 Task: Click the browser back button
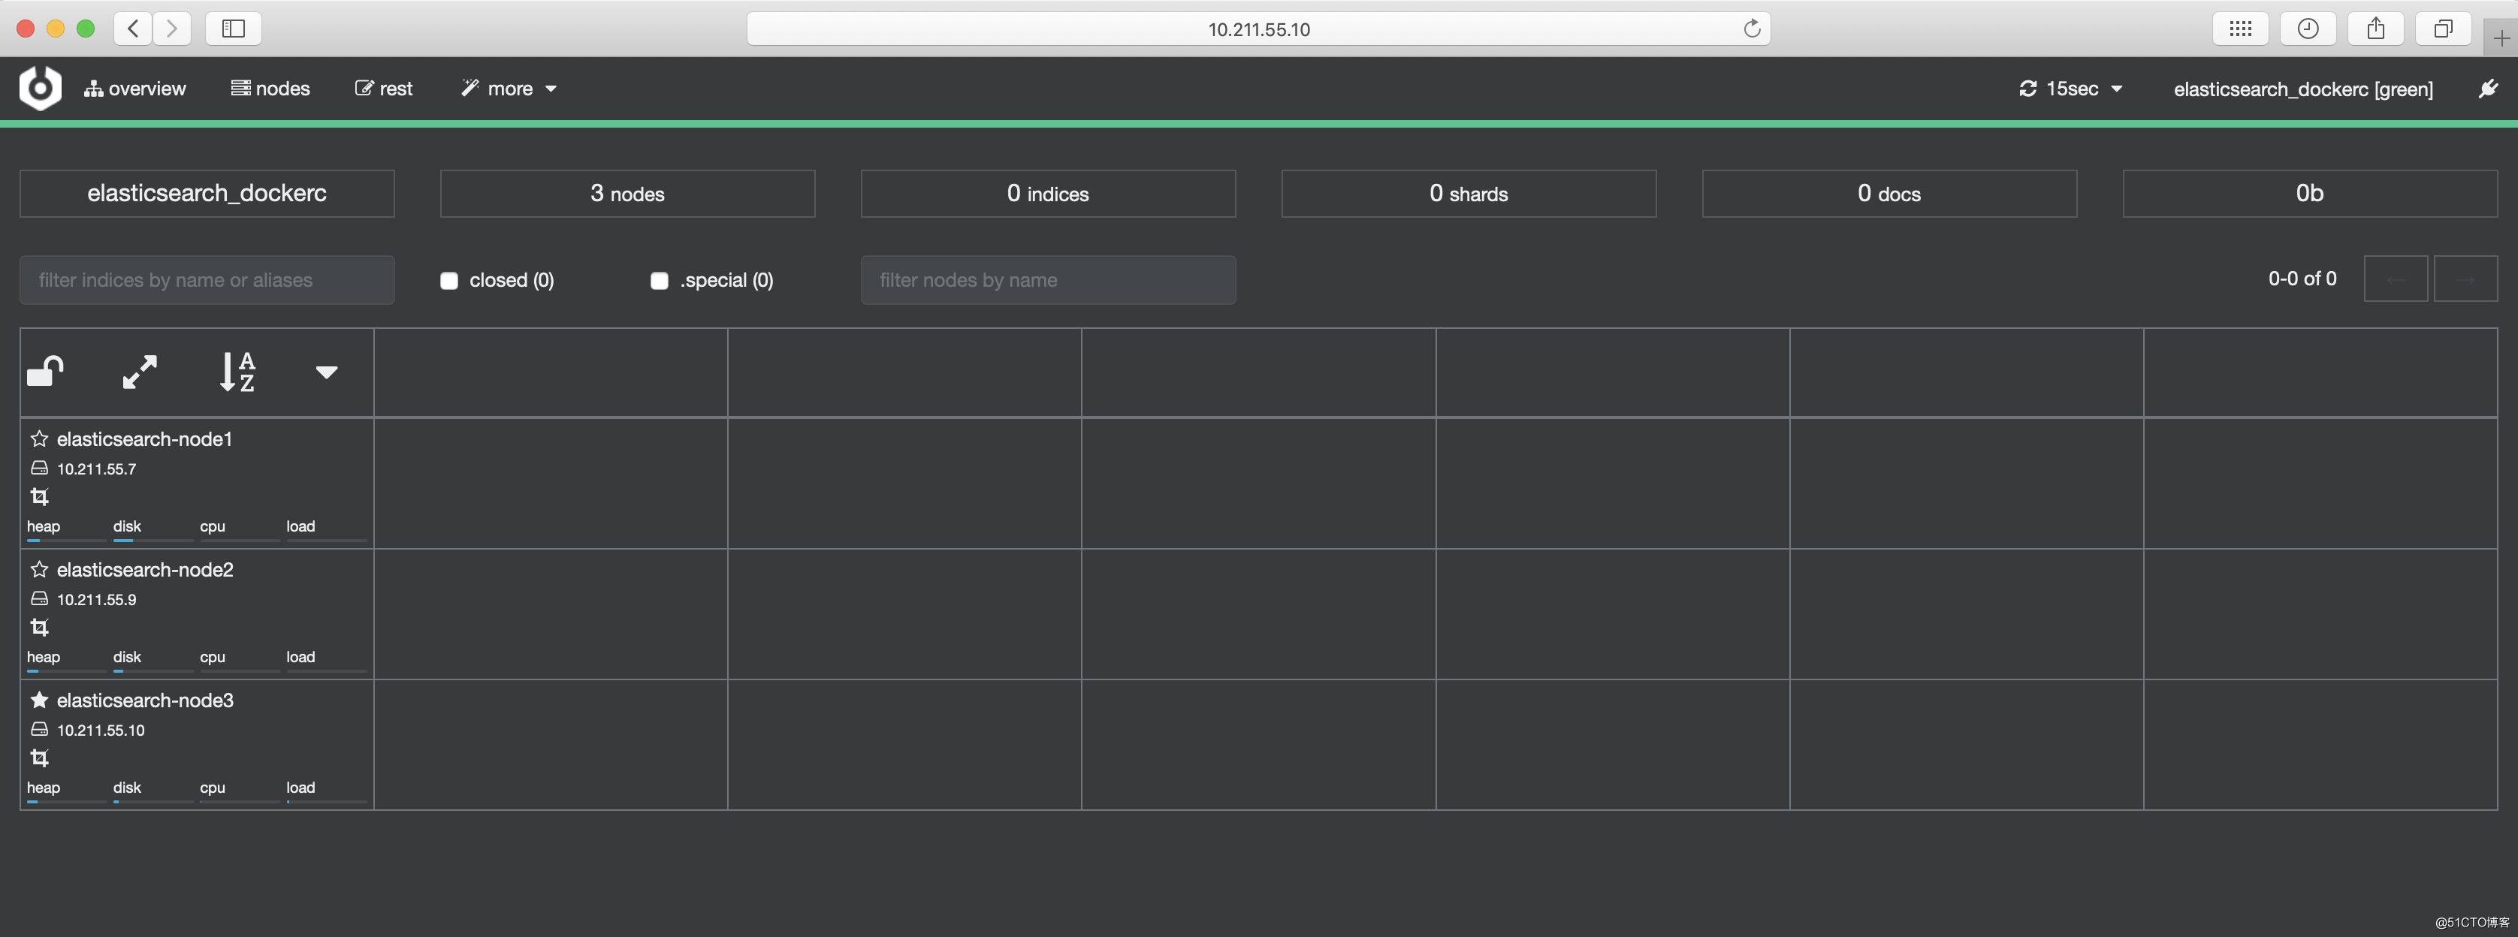133,29
